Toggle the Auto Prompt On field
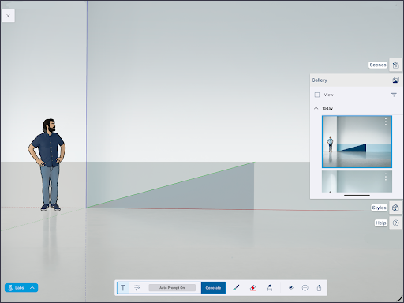 coord(172,288)
